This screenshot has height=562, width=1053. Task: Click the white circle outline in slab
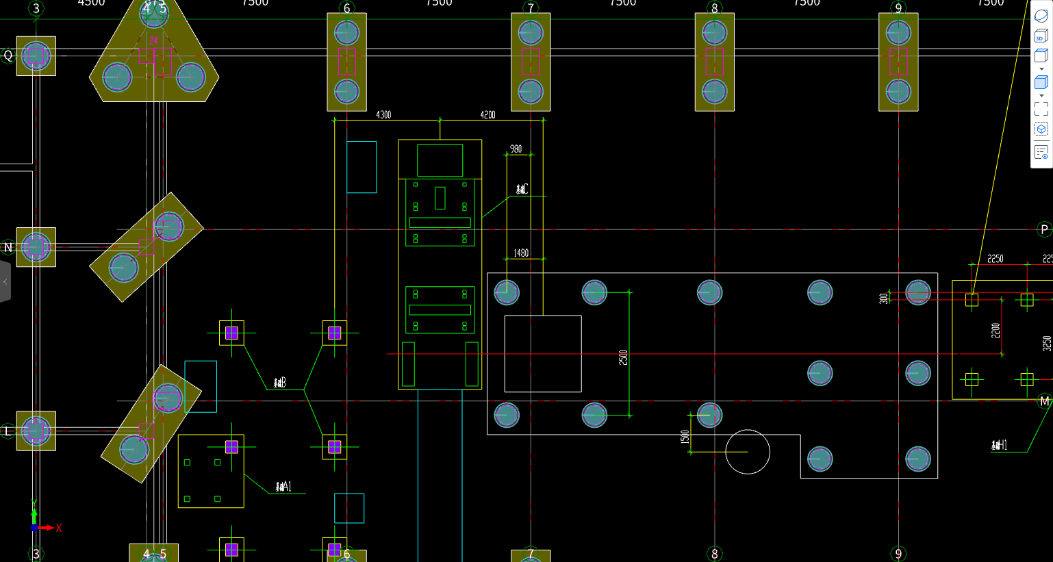[x=748, y=452]
